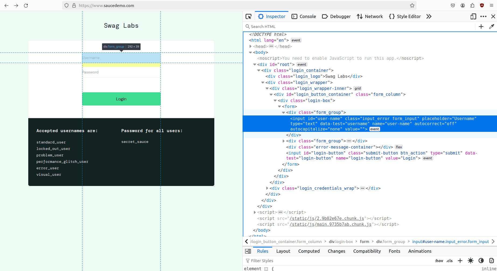Go forward with the browser forward arrow

click(16, 5)
